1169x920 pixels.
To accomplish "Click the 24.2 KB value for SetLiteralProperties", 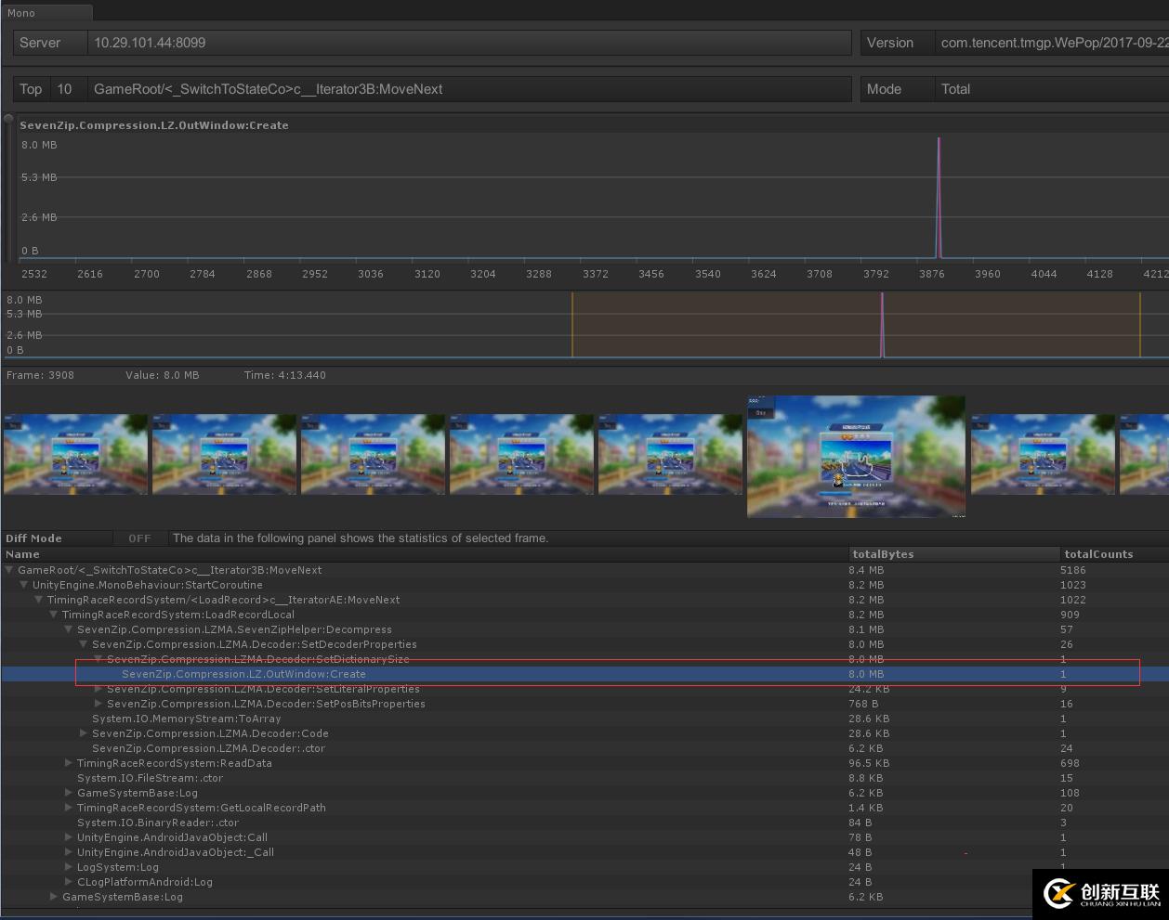I will coord(869,689).
